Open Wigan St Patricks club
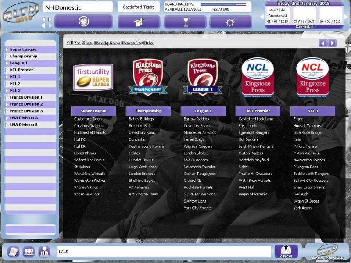 253,194
